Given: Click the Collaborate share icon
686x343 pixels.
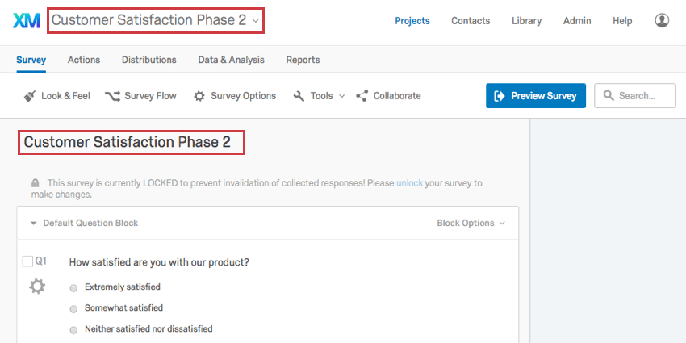Looking at the screenshot, I should 362,96.
